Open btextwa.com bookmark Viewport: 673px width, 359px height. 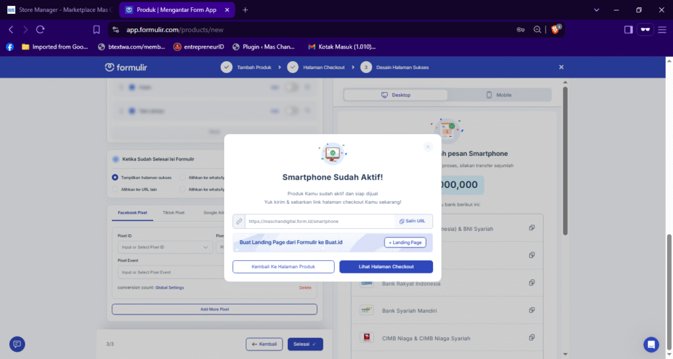pyautogui.click(x=131, y=47)
